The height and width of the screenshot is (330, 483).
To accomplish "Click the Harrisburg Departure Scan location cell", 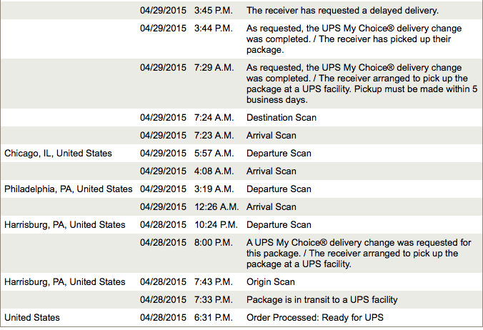I will click(x=65, y=225).
